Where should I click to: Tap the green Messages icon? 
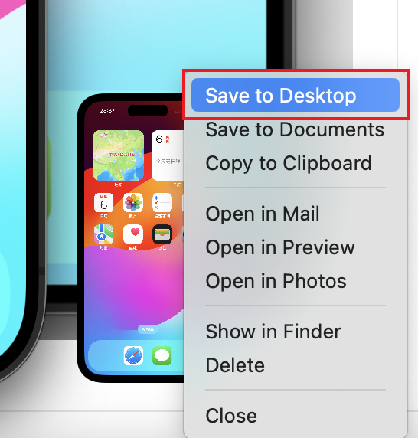pyautogui.click(x=162, y=355)
